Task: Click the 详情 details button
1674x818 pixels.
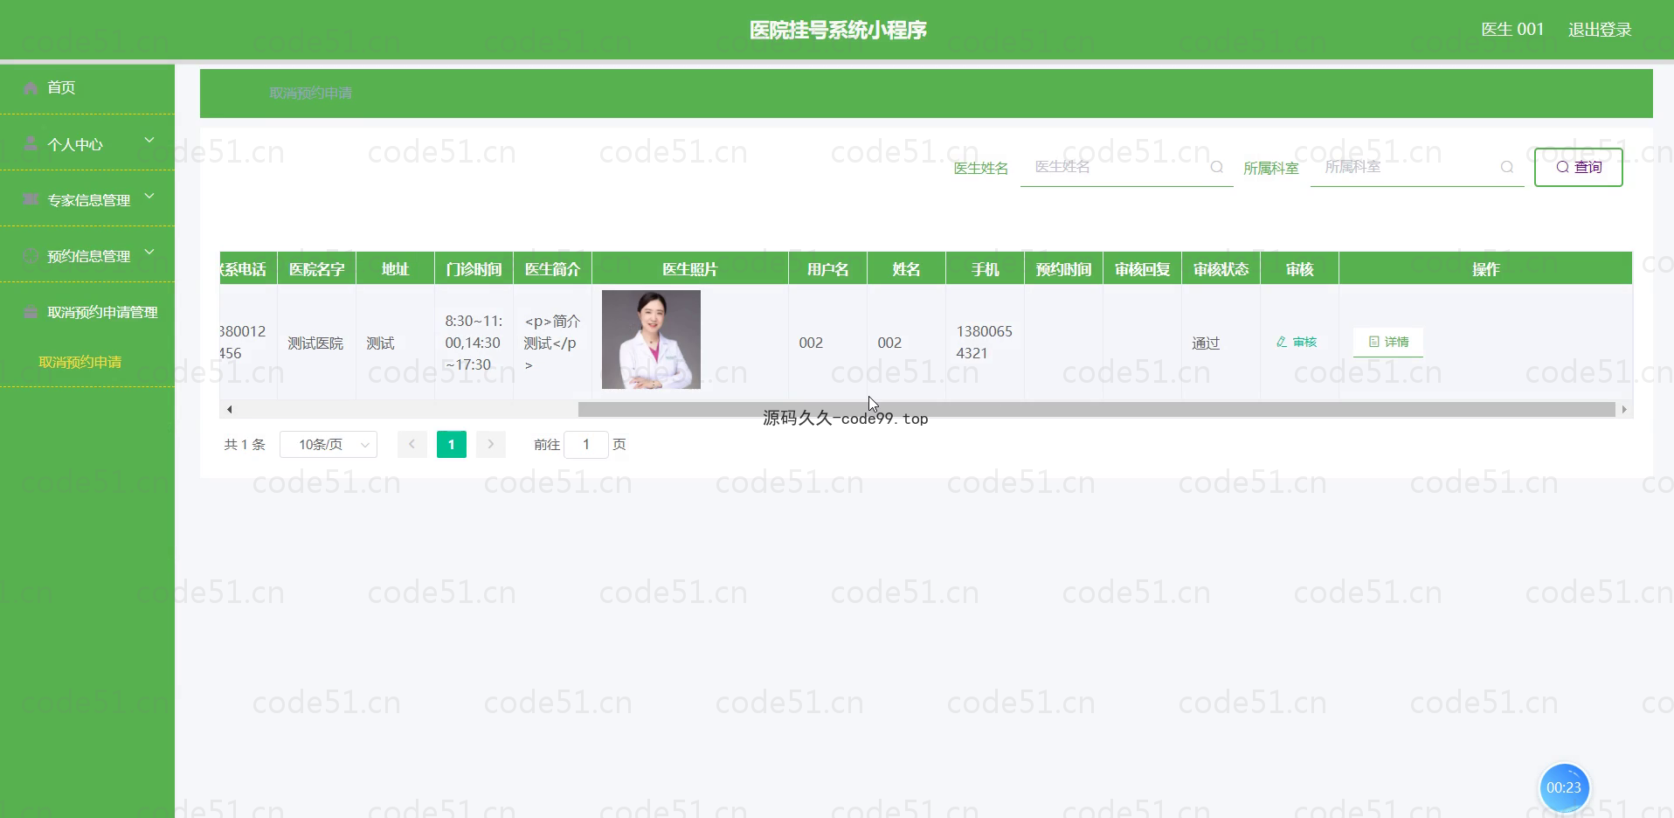Action: tap(1388, 342)
